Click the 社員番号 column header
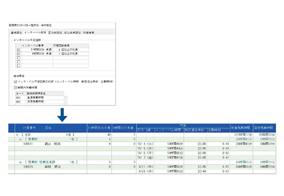 tap(29, 128)
